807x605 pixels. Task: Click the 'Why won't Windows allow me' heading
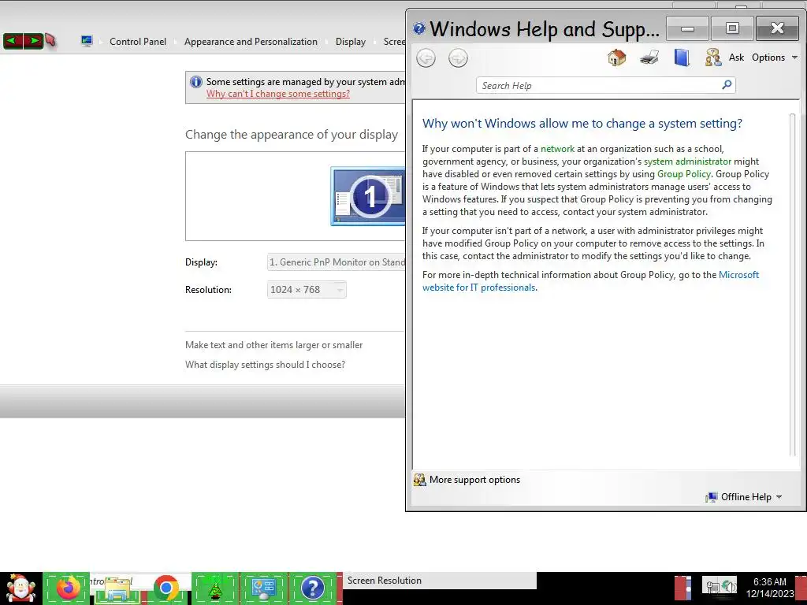click(582, 124)
